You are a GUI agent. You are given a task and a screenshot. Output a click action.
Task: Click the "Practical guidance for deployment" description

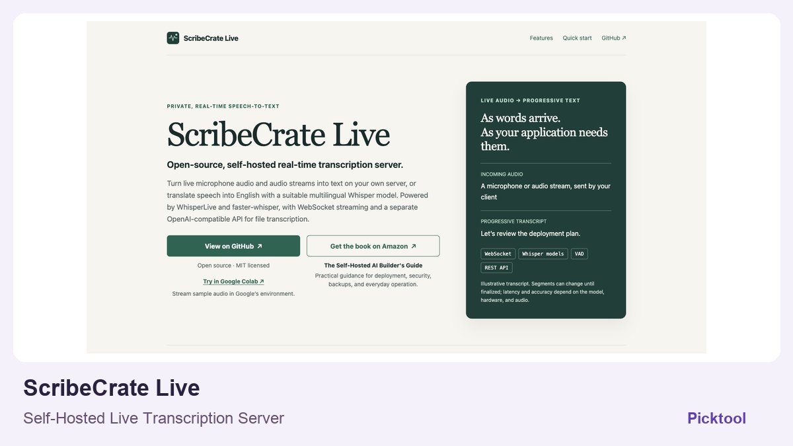point(373,280)
